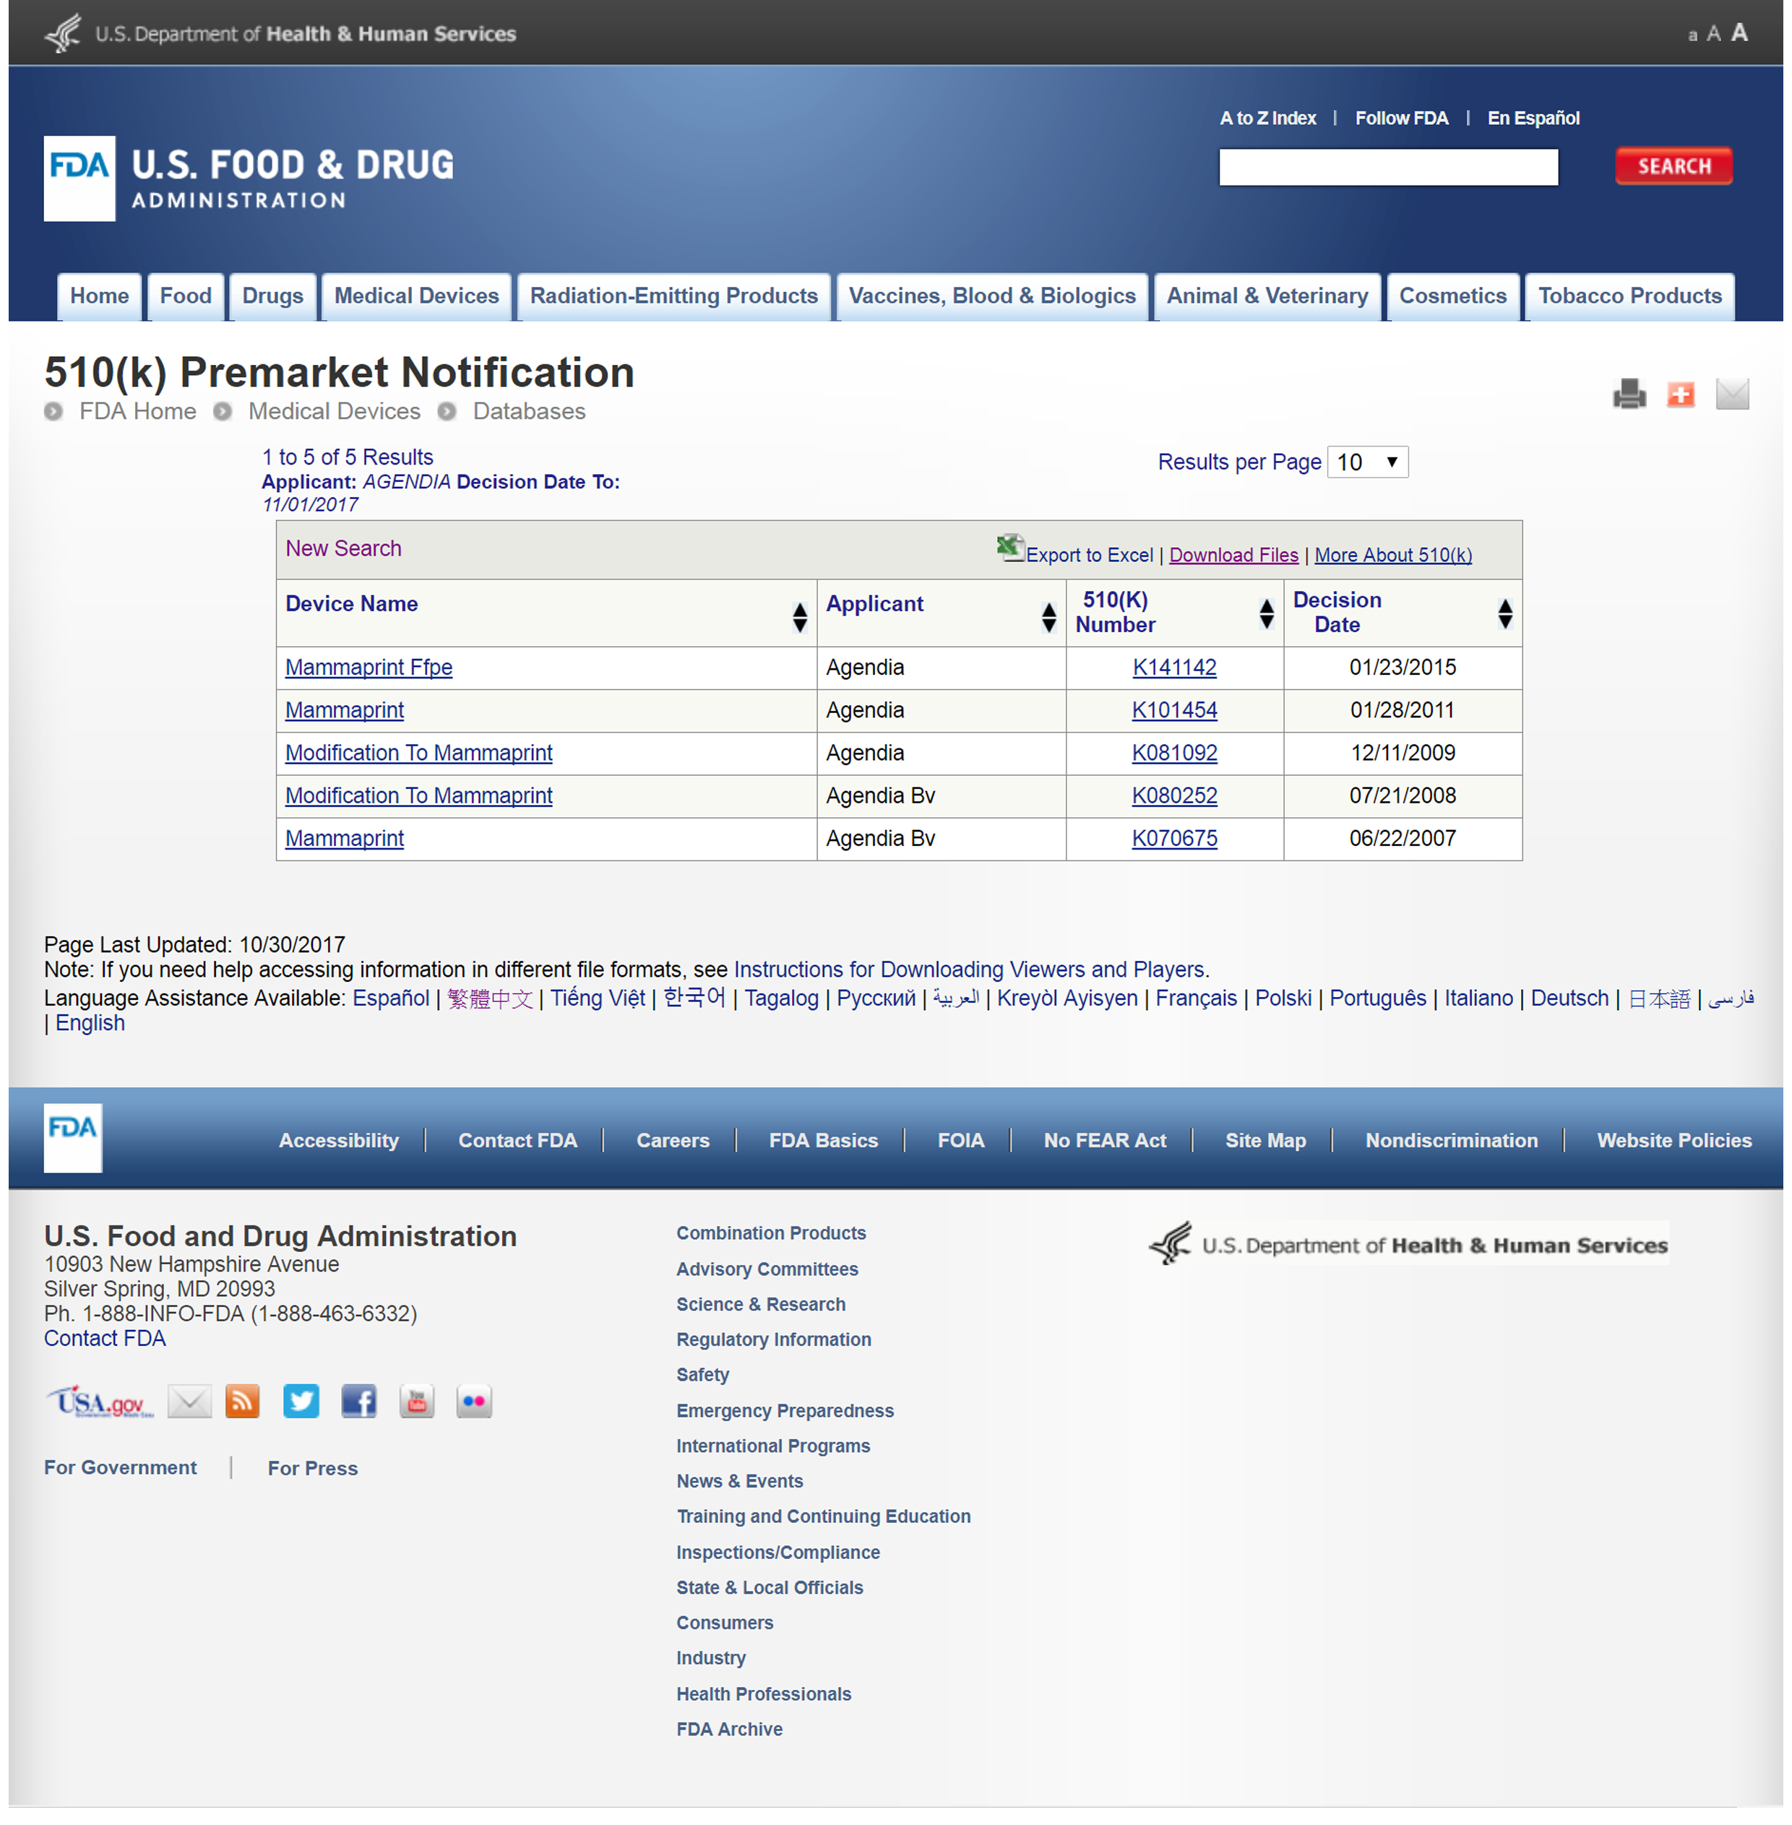Open the RSS feed icon
Viewport: 1792px width, 1825px height.
coord(243,1402)
